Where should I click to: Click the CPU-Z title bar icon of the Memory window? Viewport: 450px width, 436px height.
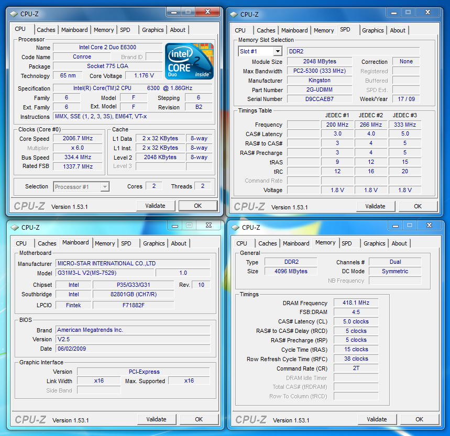tap(235, 227)
